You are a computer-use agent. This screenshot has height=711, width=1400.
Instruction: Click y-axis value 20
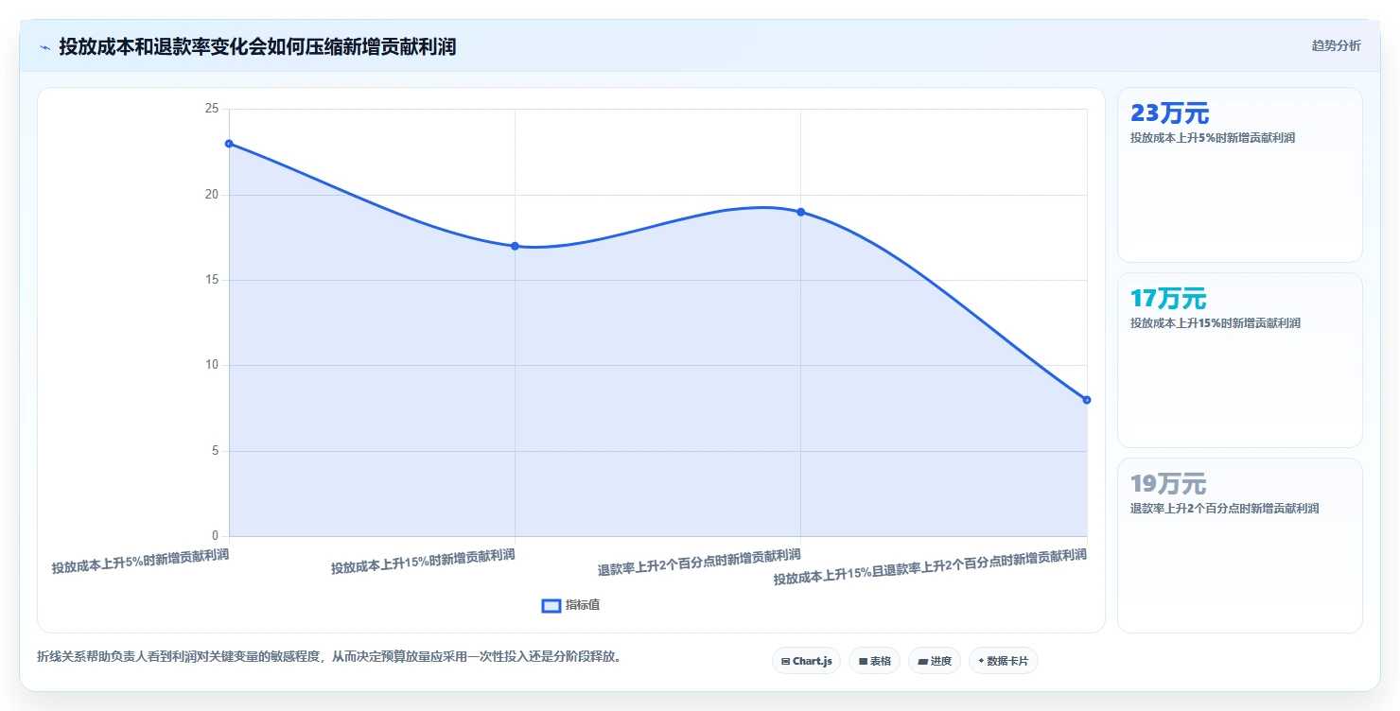pyautogui.click(x=211, y=195)
